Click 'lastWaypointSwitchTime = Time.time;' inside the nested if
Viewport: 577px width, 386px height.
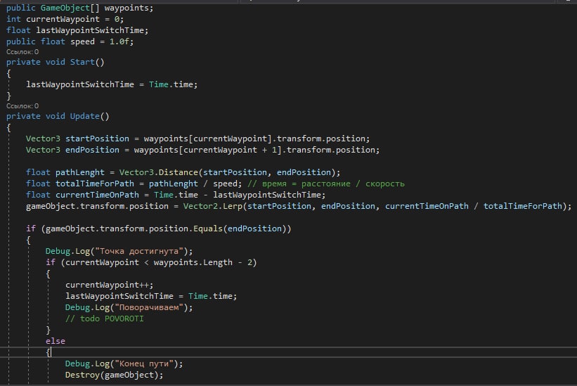pos(151,296)
